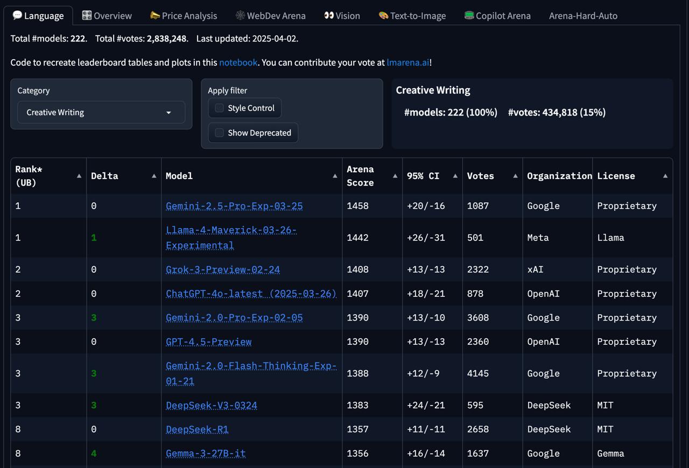Image resolution: width=689 pixels, height=468 pixels.
Task: Open the Copilot Arena tab
Action: (497, 16)
